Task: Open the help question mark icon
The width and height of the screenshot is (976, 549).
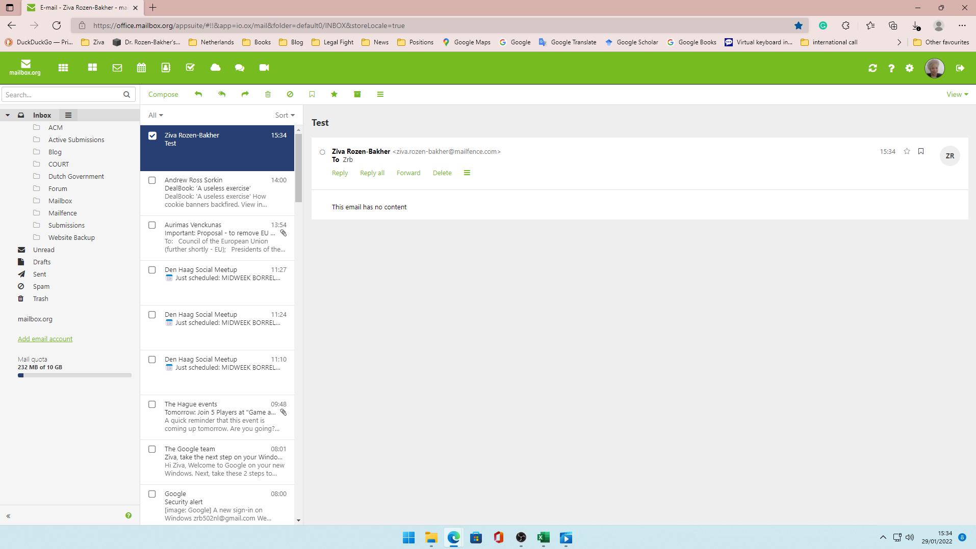Action: pos(891,68)
